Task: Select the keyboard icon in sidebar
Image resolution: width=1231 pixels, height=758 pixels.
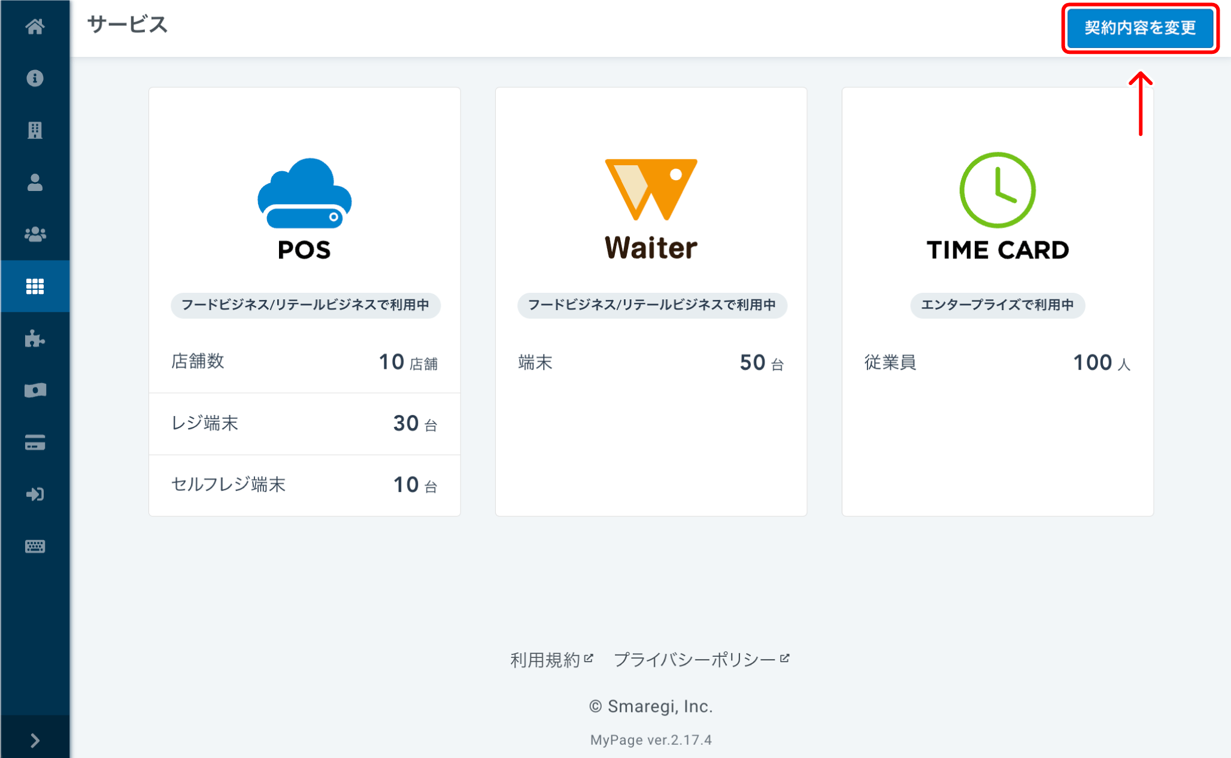Action: pyautogui.click(x=35, y=546)
